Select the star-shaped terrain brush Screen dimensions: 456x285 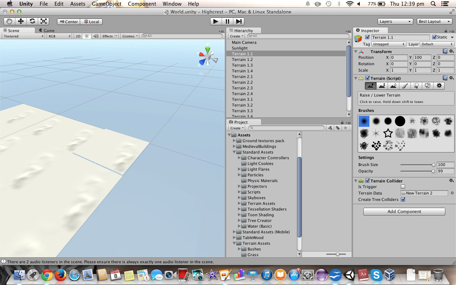pos(388,133)
